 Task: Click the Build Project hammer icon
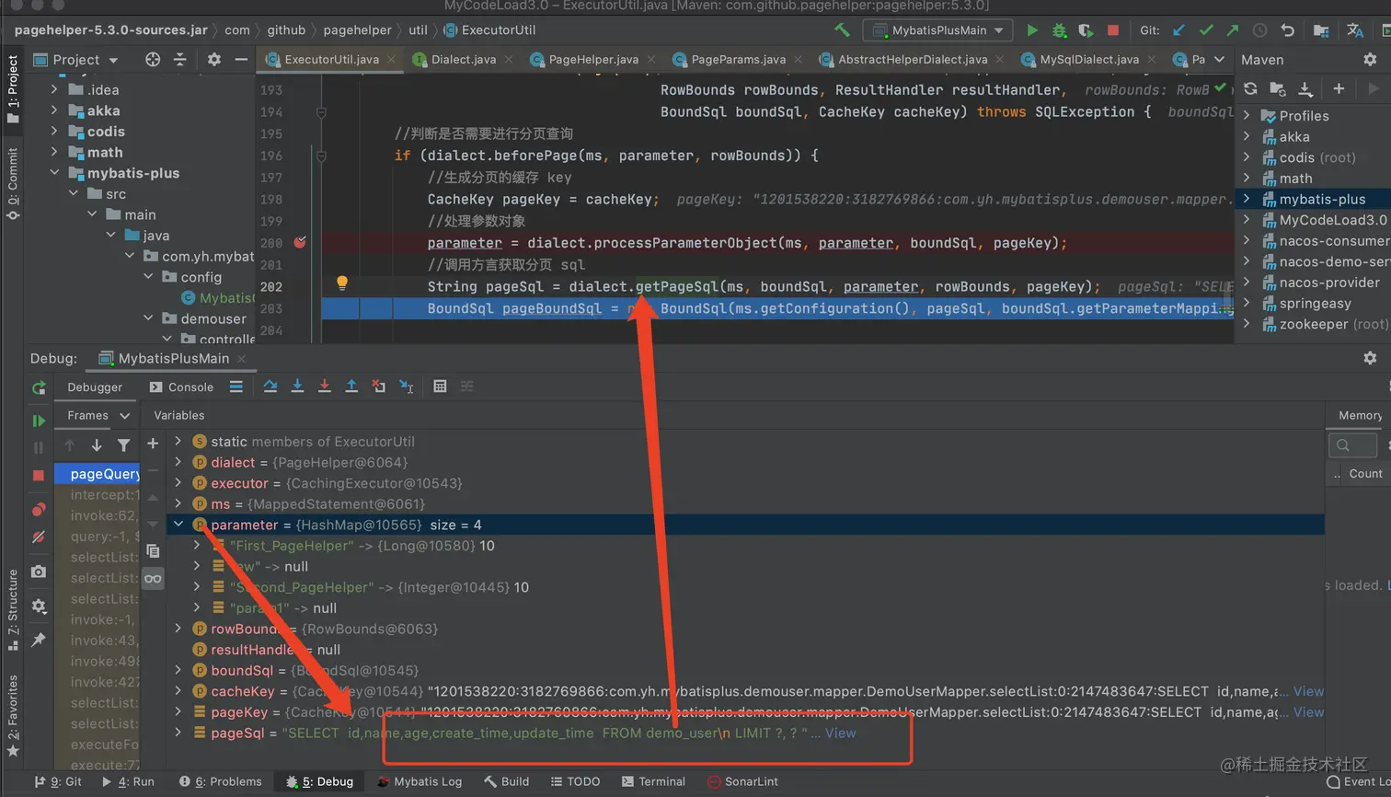point(842,30)
